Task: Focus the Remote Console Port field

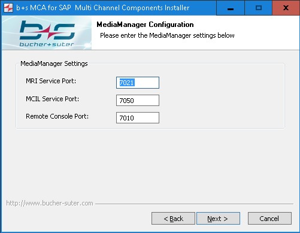Action: click(138, 117)
